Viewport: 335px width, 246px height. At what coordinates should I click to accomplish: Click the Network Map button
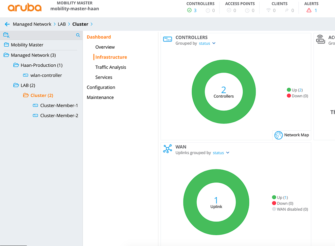[292, 135]
